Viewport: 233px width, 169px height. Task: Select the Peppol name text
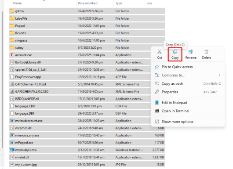[x=20, y=26]
